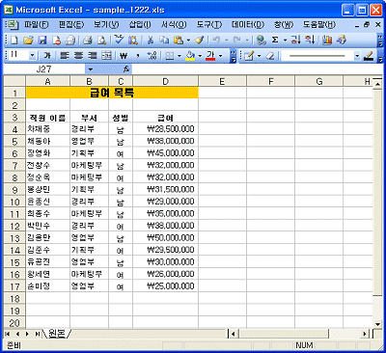Click the vertical scrollbar down arrow
This screenshot has width=386, height=353.
[377, 324]
